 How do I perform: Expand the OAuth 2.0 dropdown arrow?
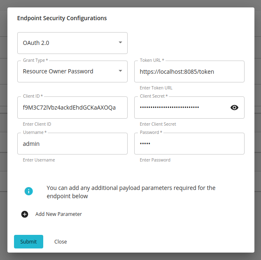tap(120, 42)
